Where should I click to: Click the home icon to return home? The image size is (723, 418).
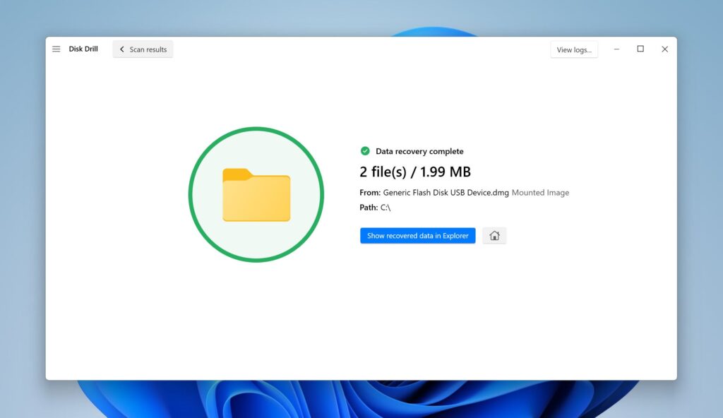494,235
